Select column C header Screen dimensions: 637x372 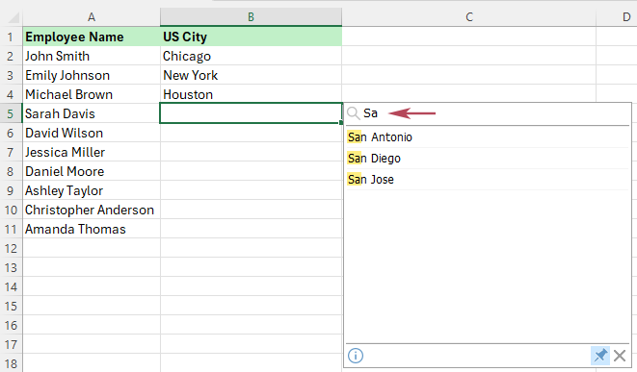click(469, 17)
